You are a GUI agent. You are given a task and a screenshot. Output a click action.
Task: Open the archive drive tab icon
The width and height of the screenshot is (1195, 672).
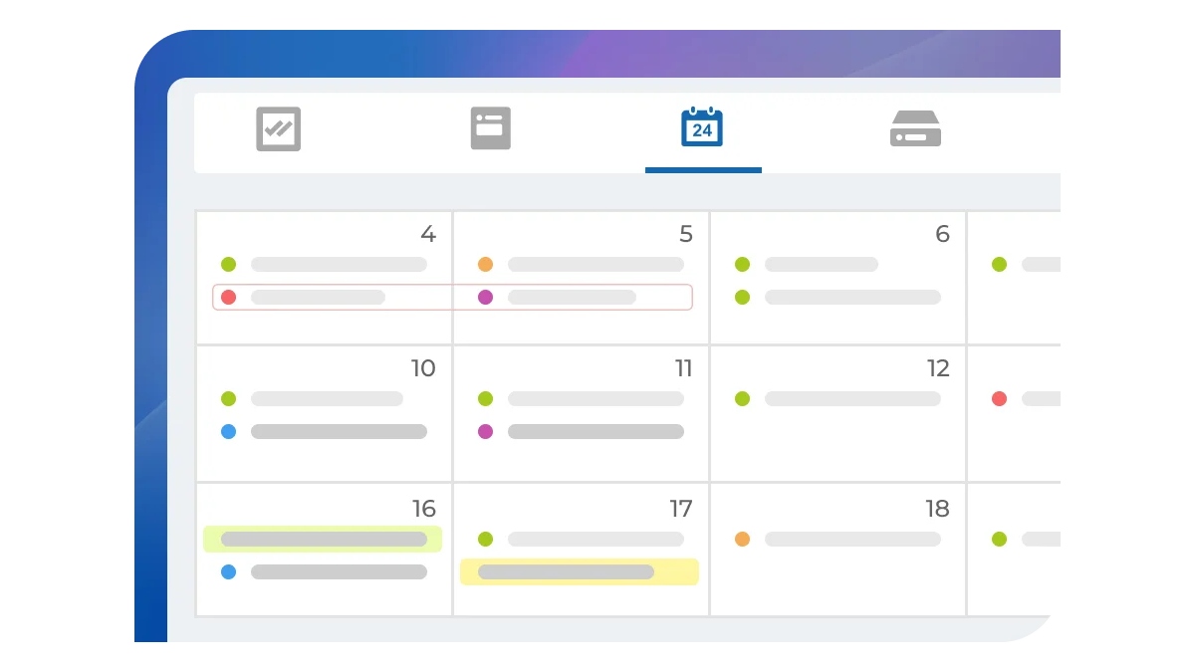915,128
